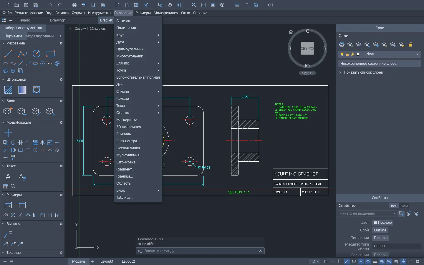Open the Сплайн submenu
The image size is (424, 265).
(138, 92)
